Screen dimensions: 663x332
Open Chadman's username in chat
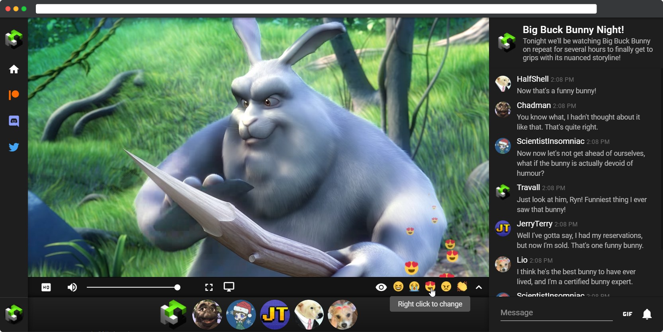[534, 105]
